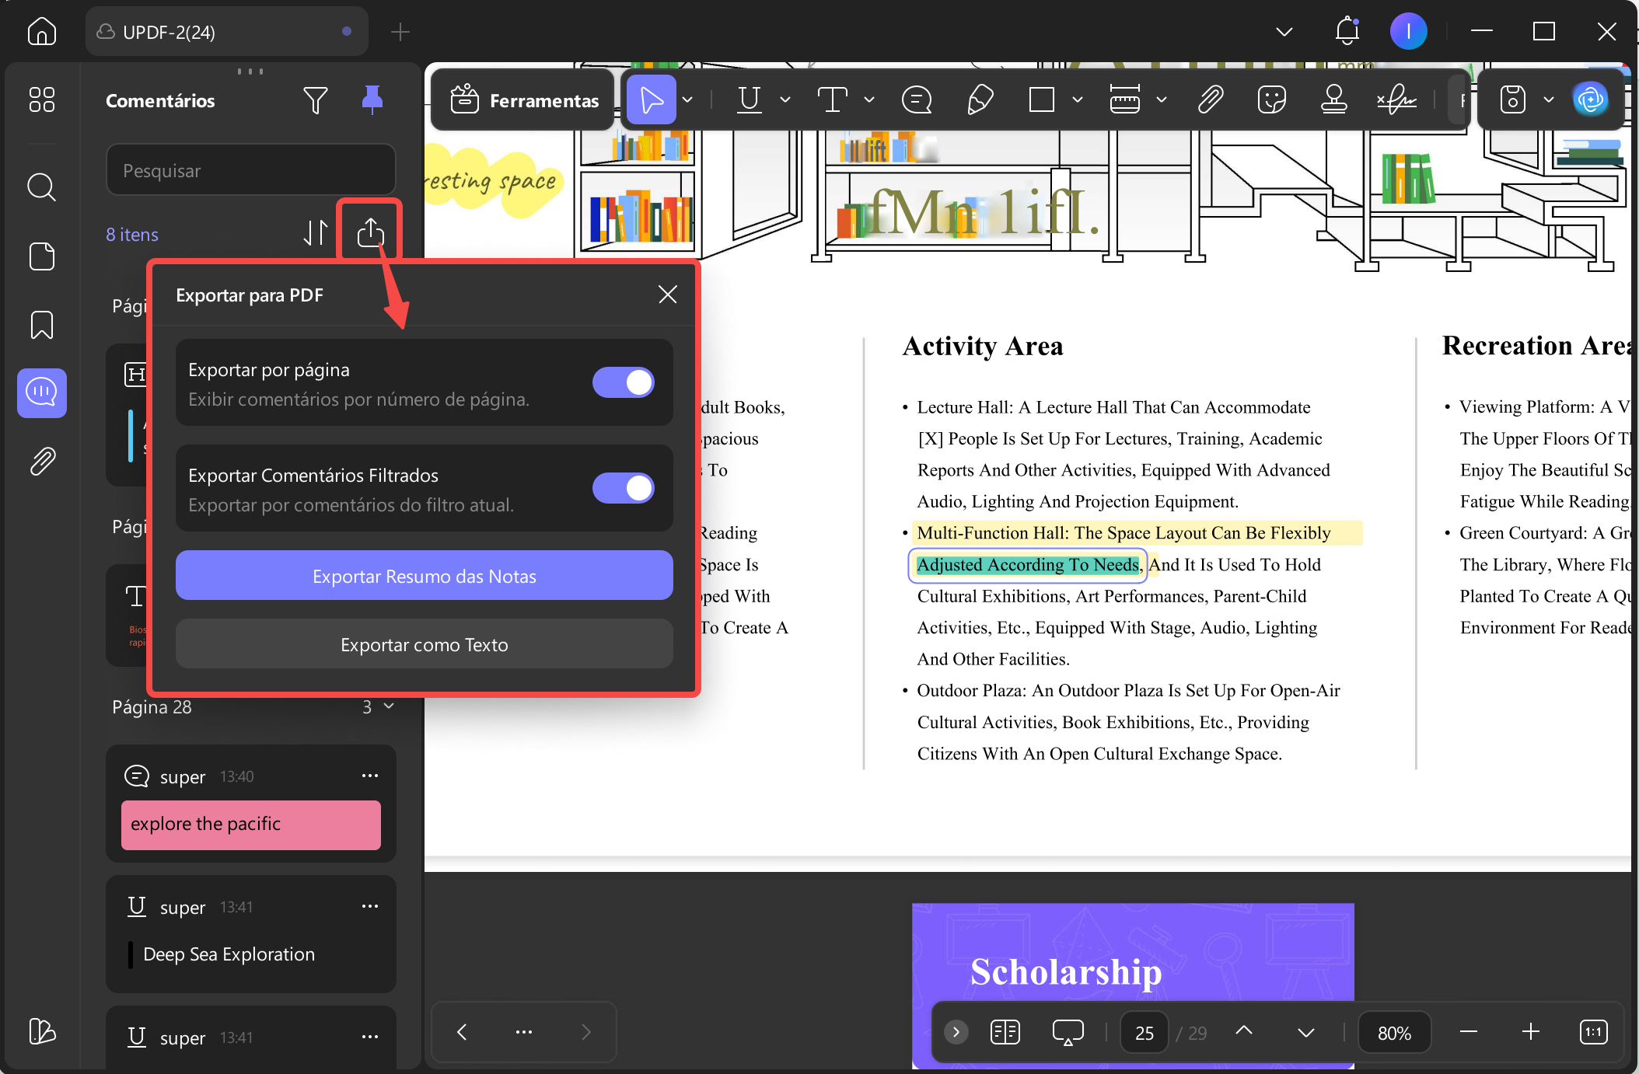Expand rectangle shape options dropdown

tap(1078, 99)
